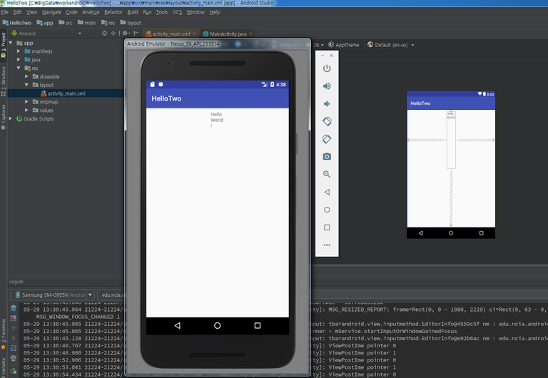Screen dimensions: 548x378
Task: Rotate emulator left
Action: (327, 121)
